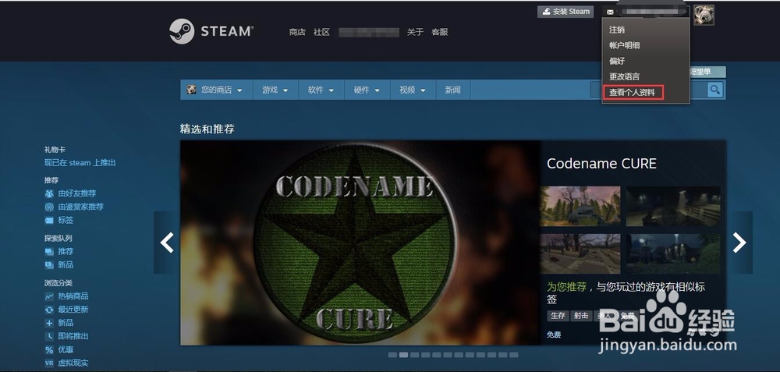Open the 虚拟现实 link
780x372 pixels.
click(x=73, y=363)
